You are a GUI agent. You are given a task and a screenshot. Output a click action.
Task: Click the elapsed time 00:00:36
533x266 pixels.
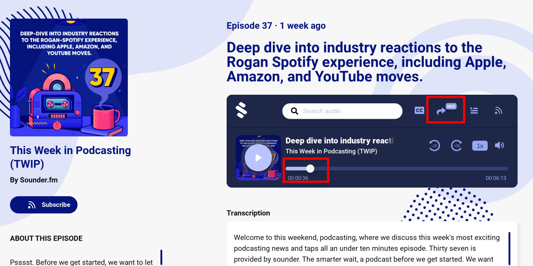pyautogui.click(x=298, y=178)
